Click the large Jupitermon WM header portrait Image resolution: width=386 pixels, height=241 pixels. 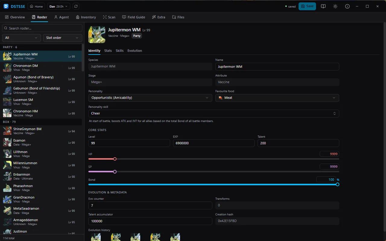click(97, 35)
